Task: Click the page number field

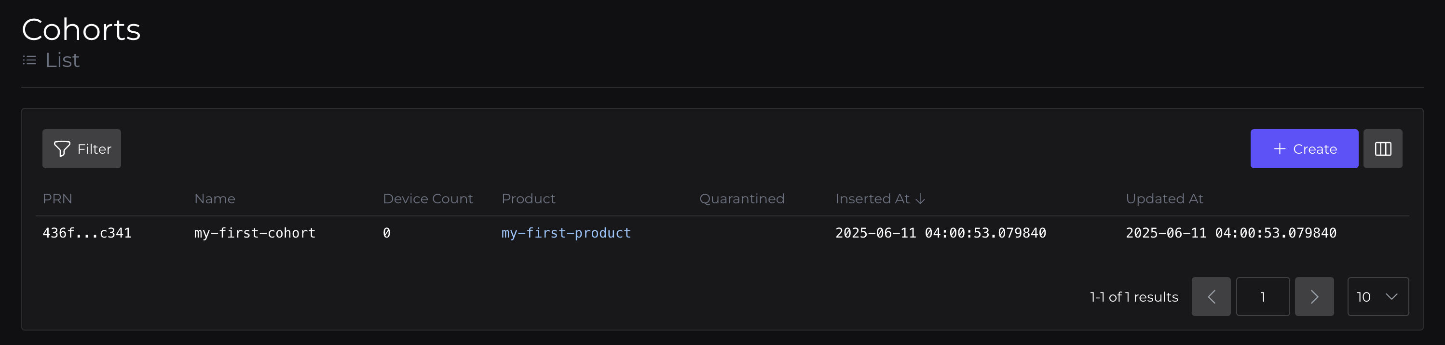Action: [1262, 297]
